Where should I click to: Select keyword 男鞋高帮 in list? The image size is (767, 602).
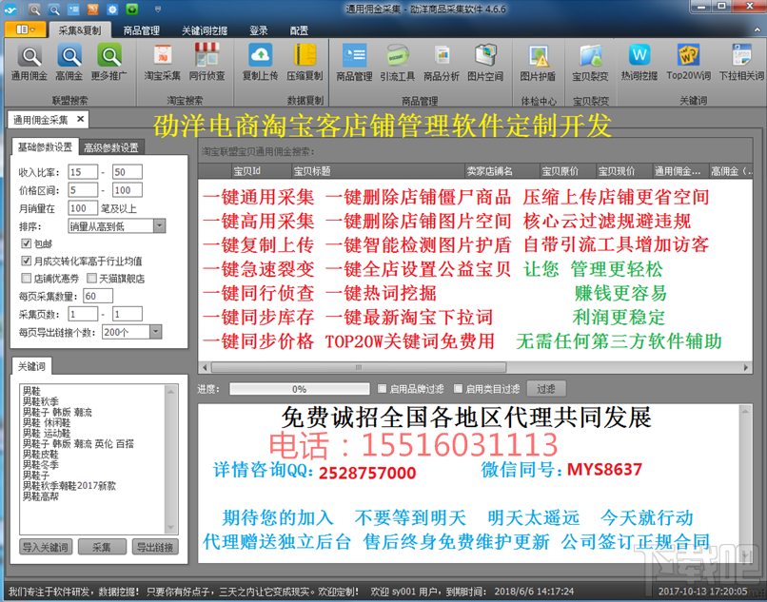point(41,496)
